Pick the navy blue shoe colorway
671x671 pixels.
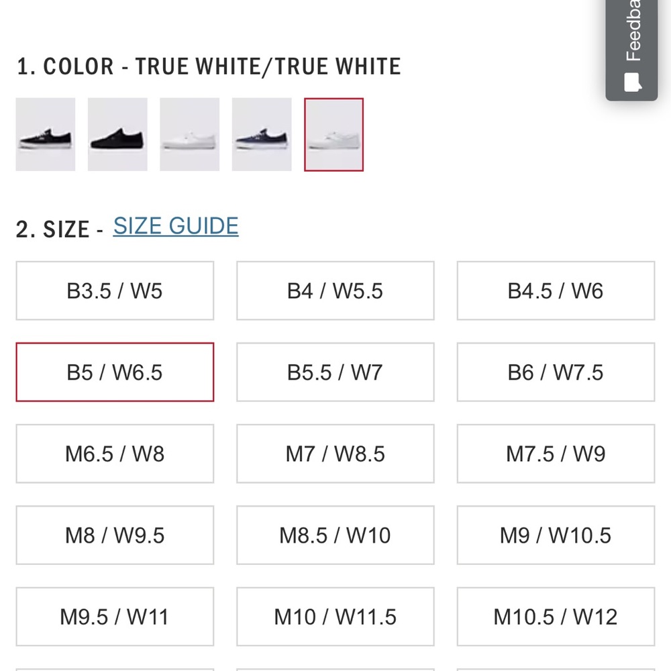tap(261, 134)
